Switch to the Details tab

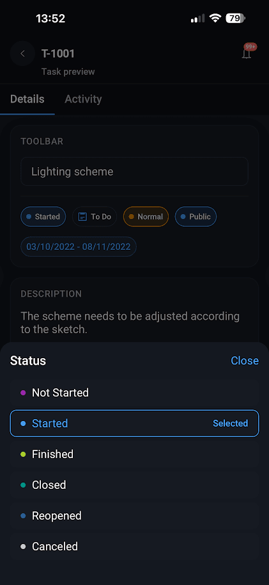click(27, 99)
